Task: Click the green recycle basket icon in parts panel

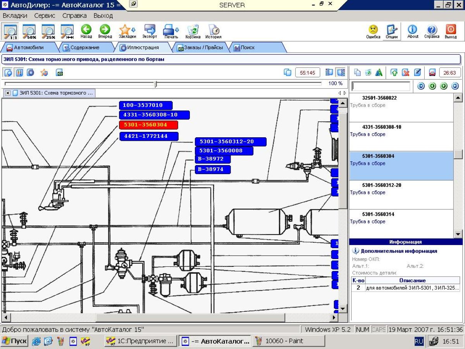Action: click(x=369, y=73)
